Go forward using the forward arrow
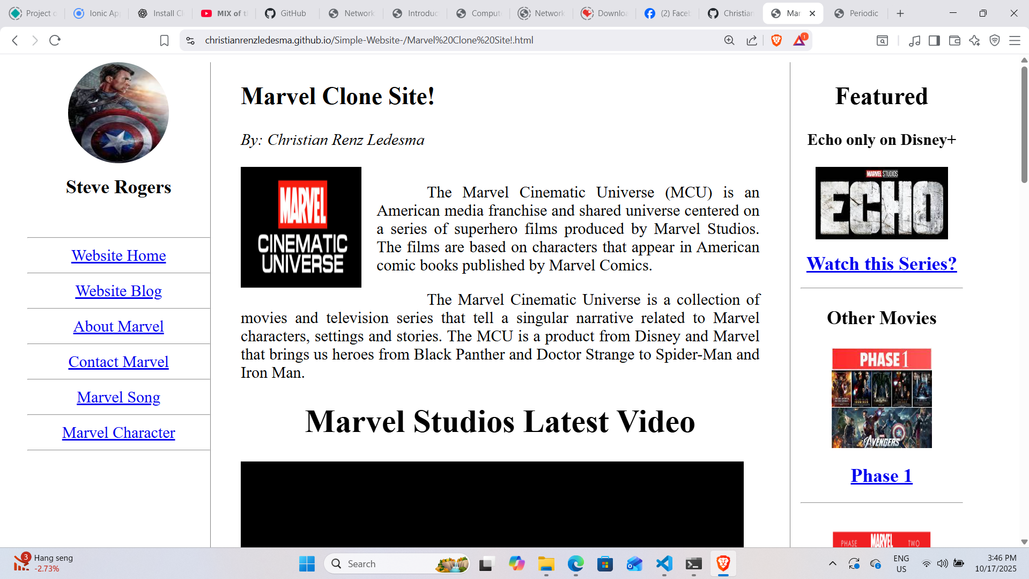This screenshot has height=579, width=1029. pos(35,40)
